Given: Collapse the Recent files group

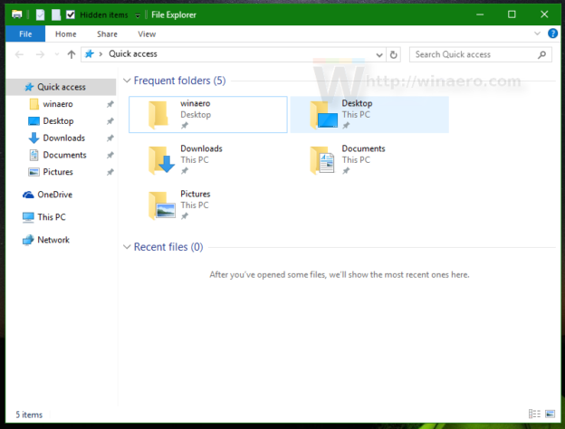Looking at the screenshot, I should point(127,247).
